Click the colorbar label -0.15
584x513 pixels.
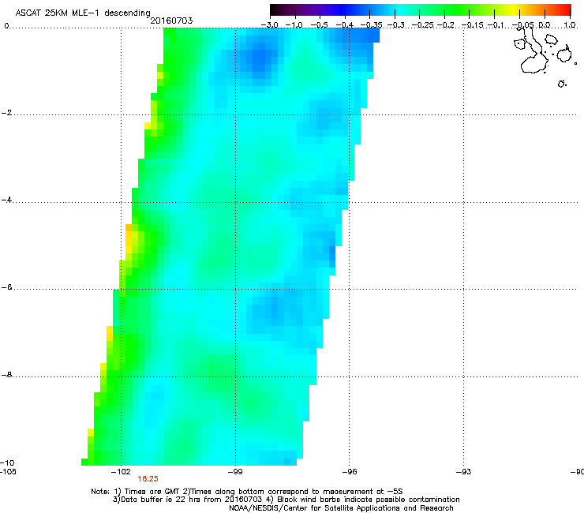coord(472,25)
